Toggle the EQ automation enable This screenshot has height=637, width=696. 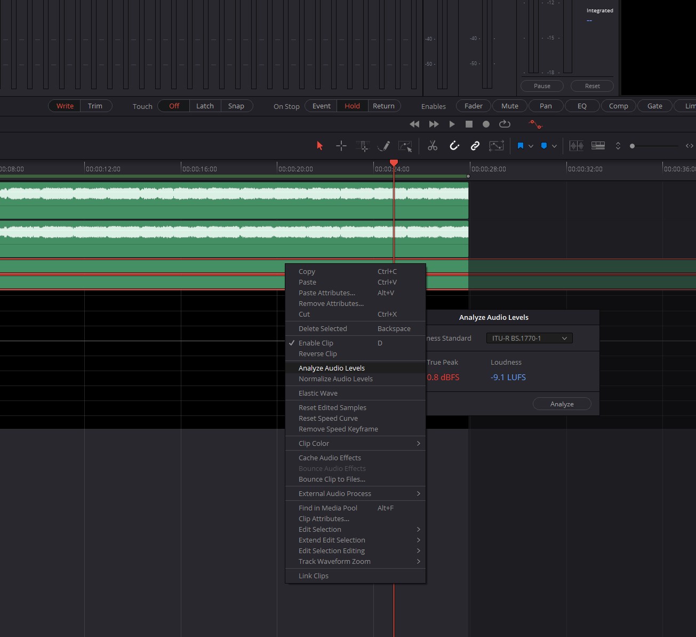tap(582, 106)
